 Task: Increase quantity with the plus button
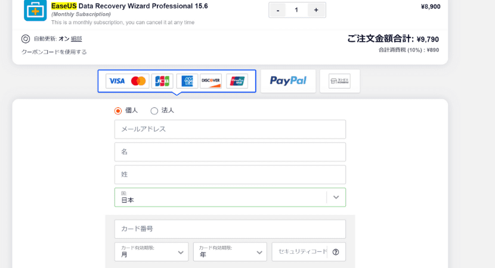pyautogui.click(x=316, y=10)
